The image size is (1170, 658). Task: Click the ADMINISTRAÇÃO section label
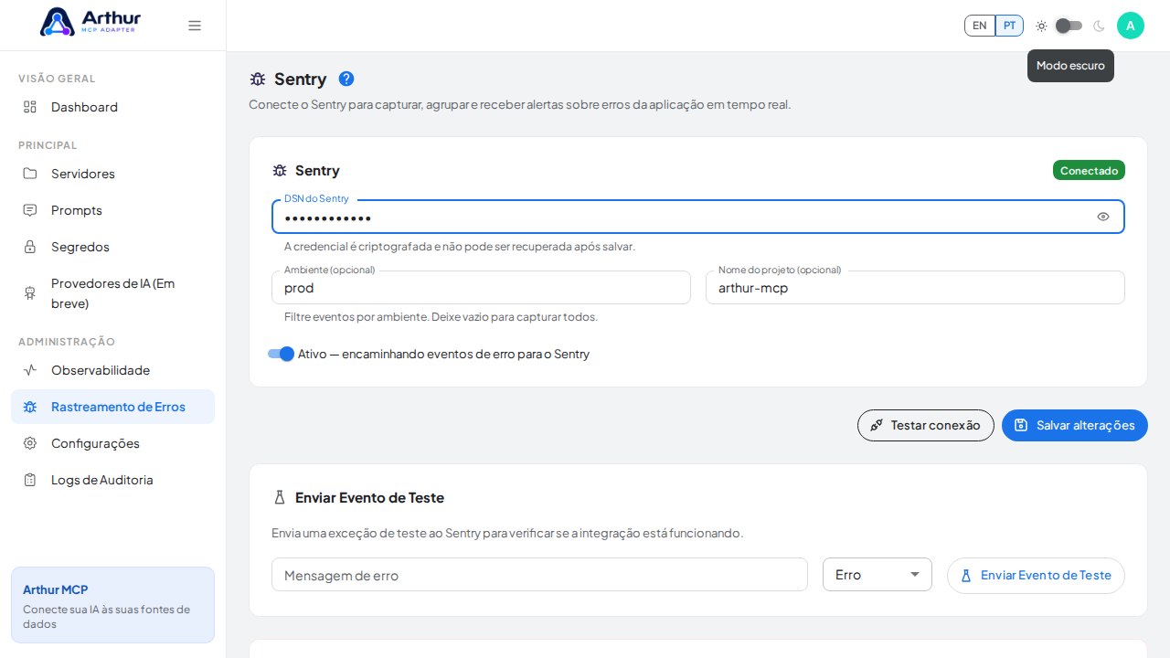67,342
